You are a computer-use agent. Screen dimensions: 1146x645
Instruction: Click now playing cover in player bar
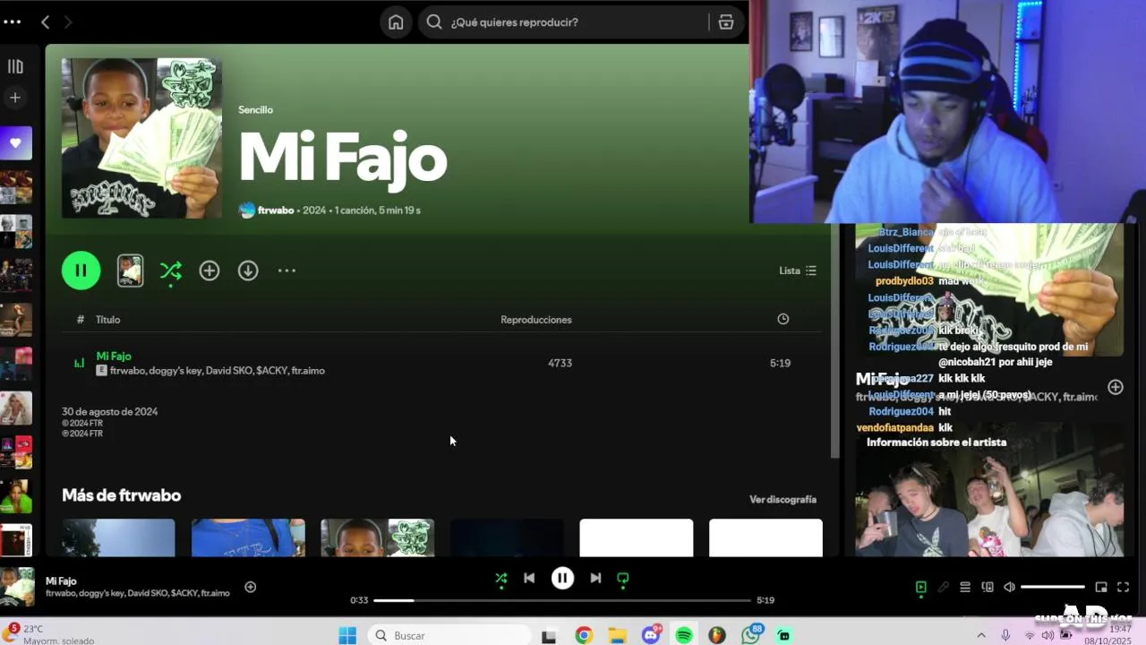tap(17, 587)
